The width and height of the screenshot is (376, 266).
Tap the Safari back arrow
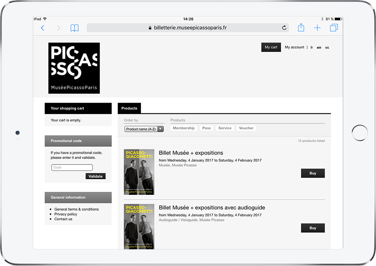pos(43,28)
